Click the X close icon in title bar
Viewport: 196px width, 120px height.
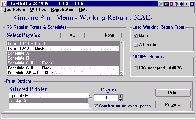pyautogui.click(x=161, y=4)
